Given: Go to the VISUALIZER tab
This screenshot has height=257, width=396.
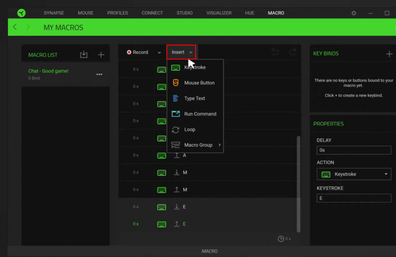Looking at the screenshot, I should point(219,13).
